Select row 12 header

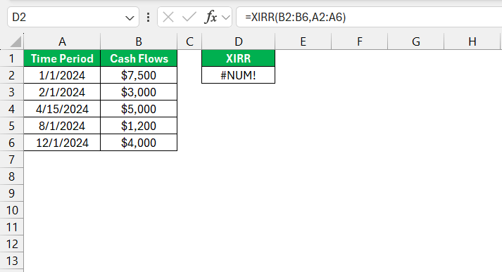pyautogui.click(x=11, y=244)
